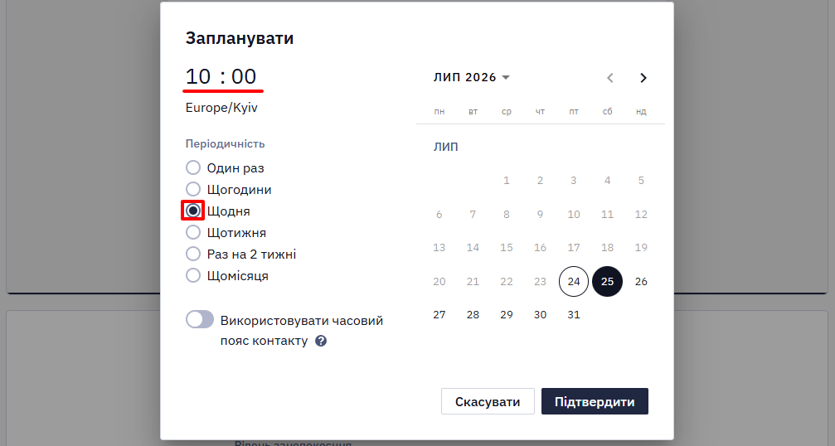Choose the 'Щогодини' frequency option

[192, 189]
